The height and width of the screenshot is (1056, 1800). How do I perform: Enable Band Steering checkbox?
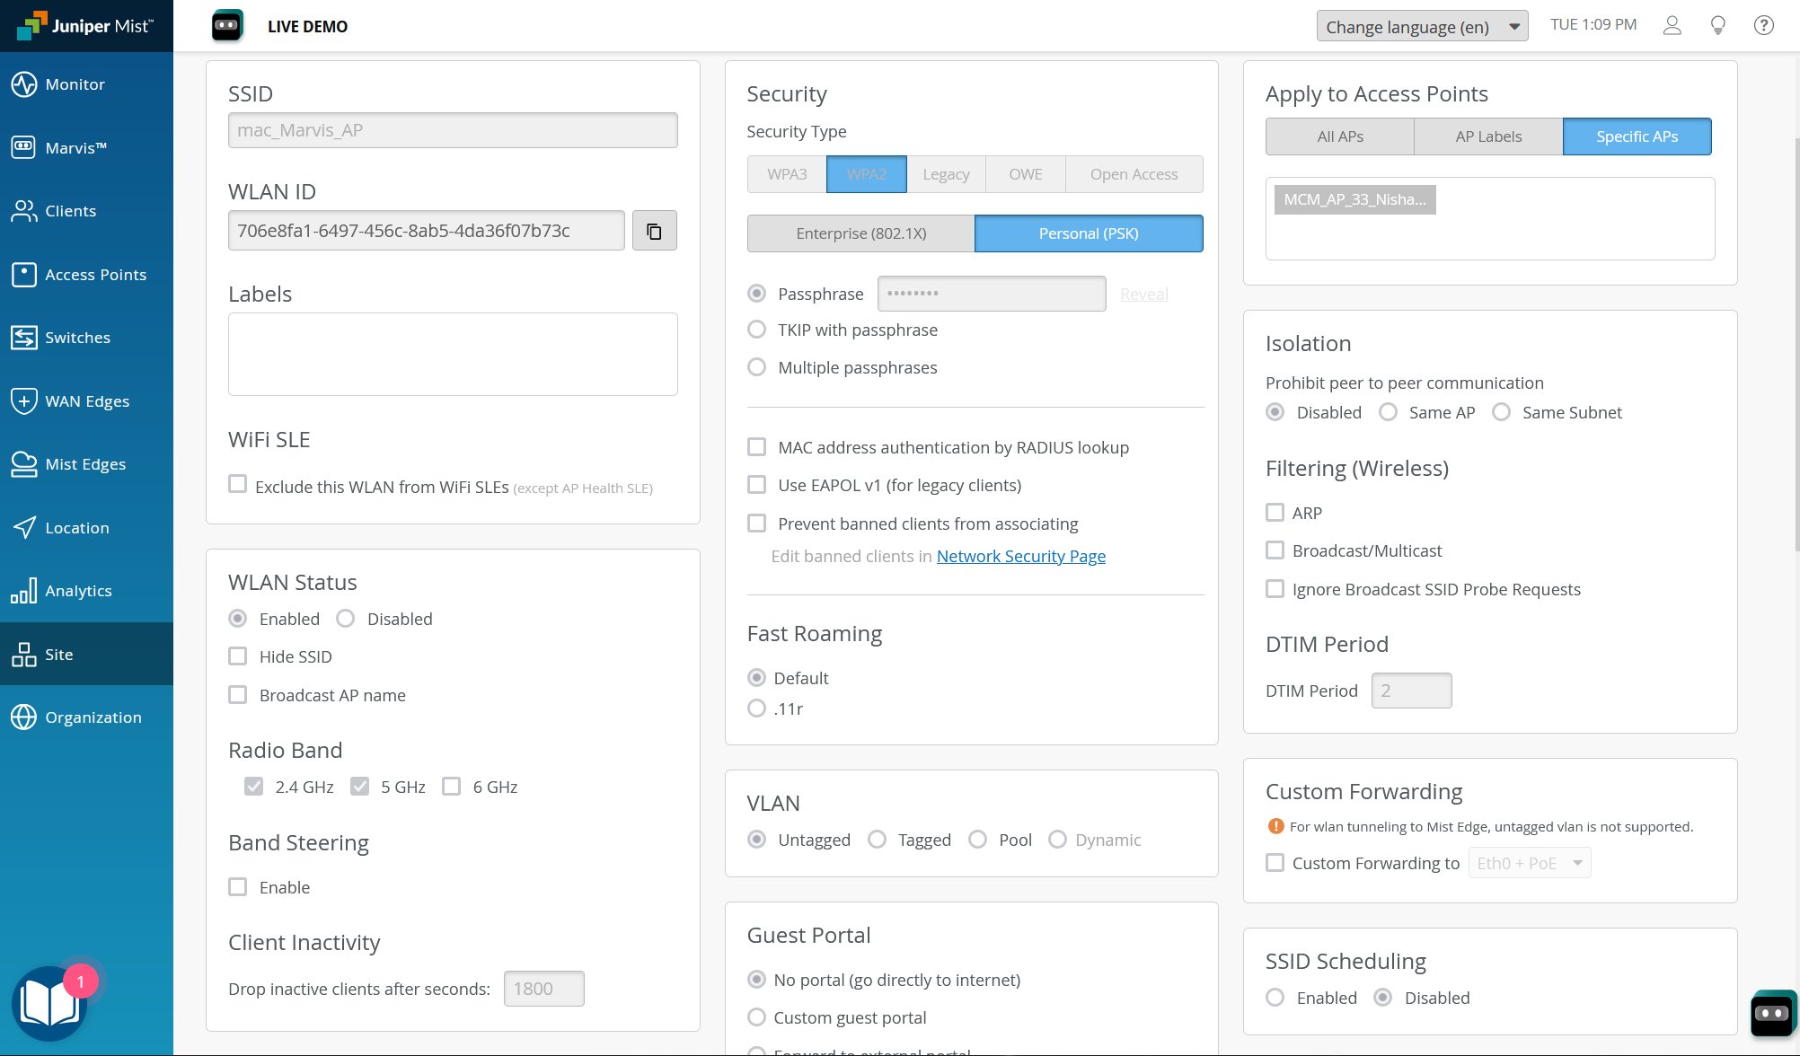[x=237, y=886]
